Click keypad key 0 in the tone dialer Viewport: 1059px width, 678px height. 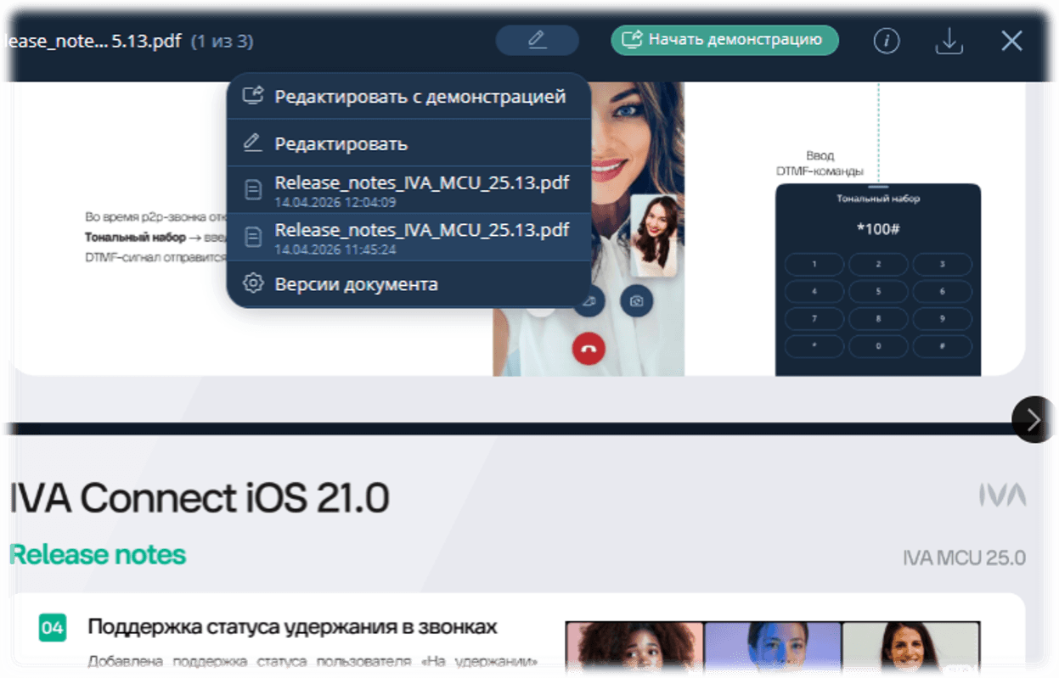pyautogui.click(x=878, y=345)
